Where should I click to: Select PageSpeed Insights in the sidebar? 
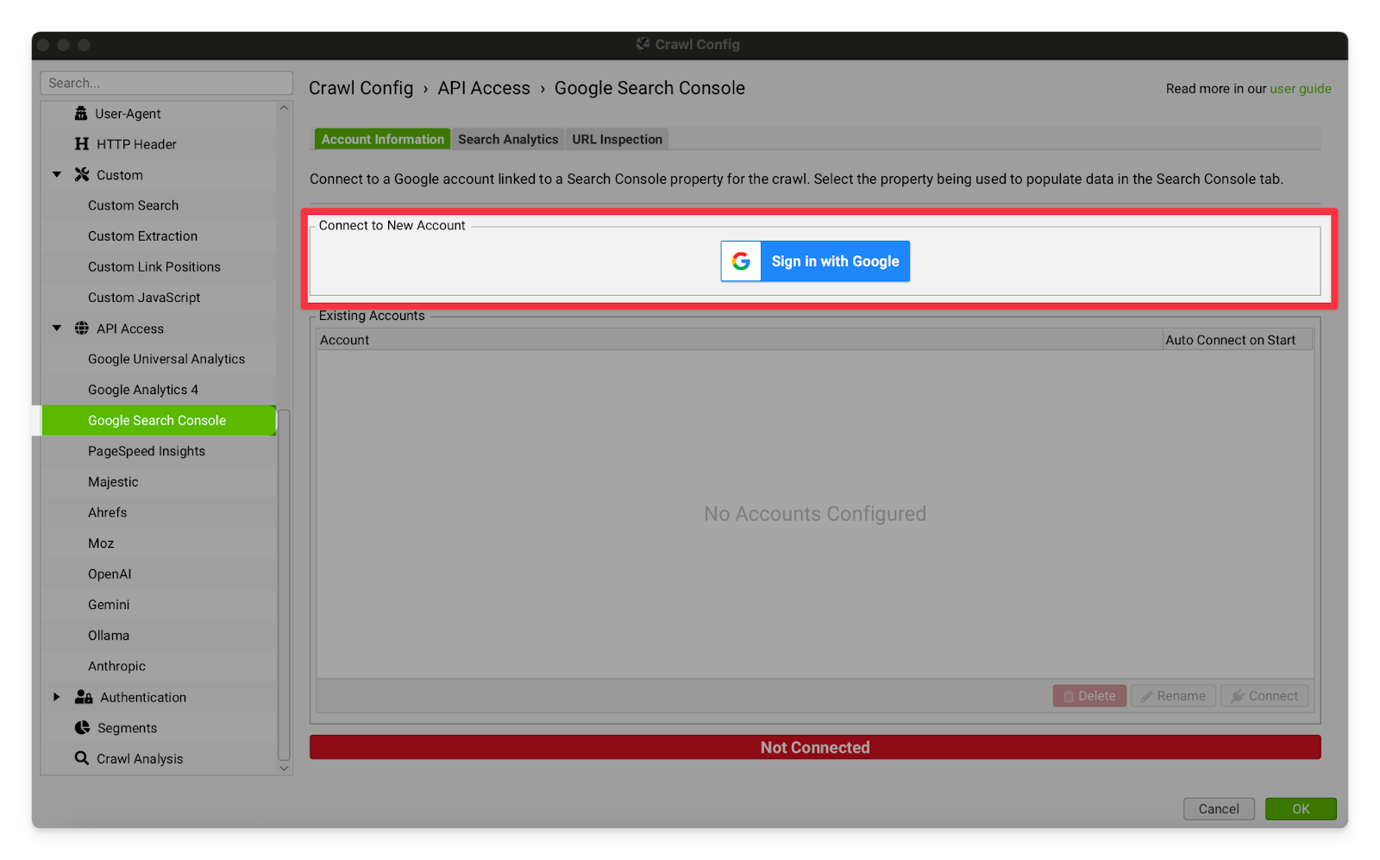tap(147, 451)
